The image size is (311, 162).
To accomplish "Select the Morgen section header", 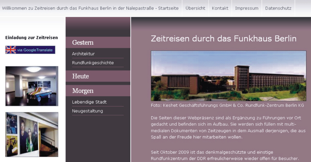I will 83,91.
